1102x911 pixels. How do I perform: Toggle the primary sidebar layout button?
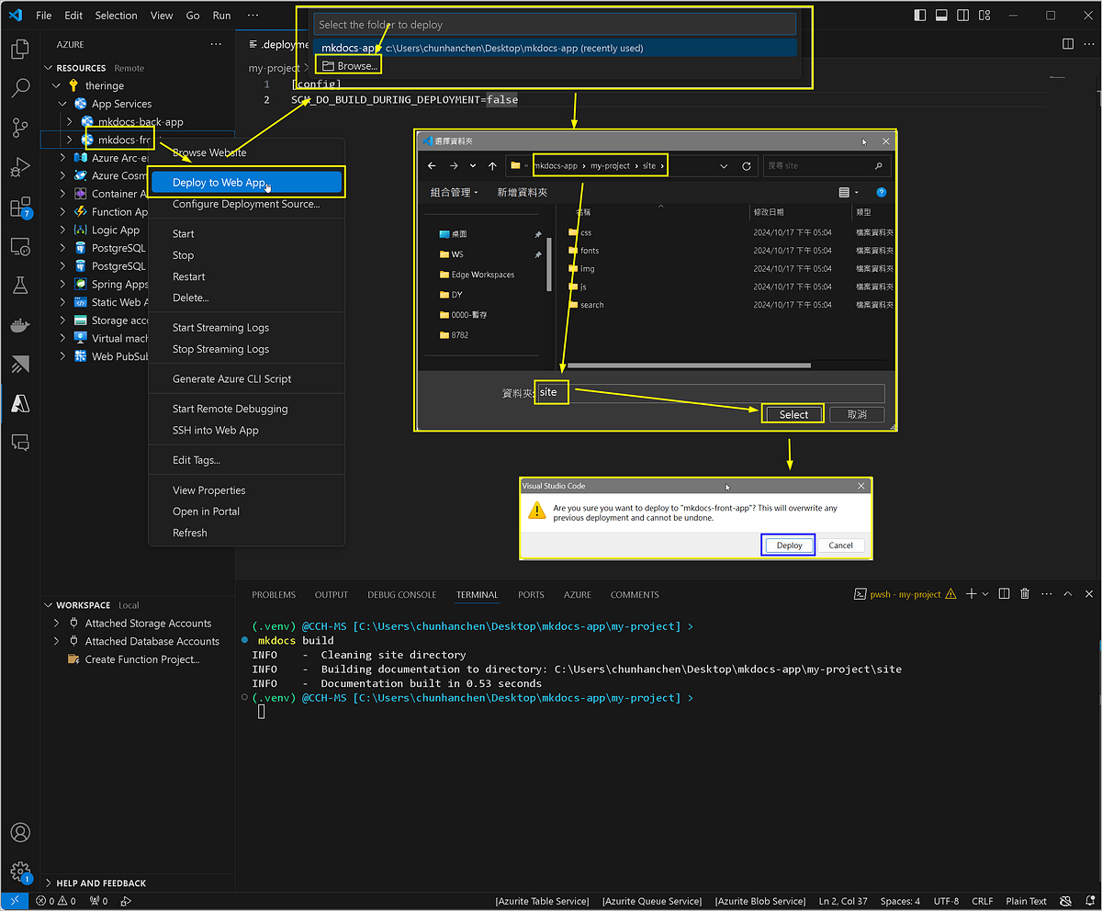coord(921,16)
